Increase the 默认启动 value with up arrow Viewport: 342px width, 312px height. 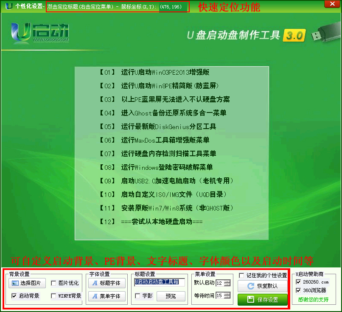[x=227, y=281]
